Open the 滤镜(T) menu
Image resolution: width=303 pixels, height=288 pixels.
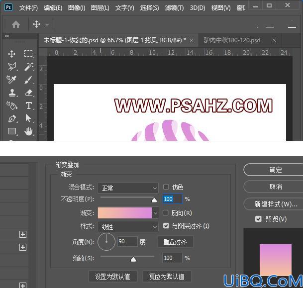coord(174,8)
